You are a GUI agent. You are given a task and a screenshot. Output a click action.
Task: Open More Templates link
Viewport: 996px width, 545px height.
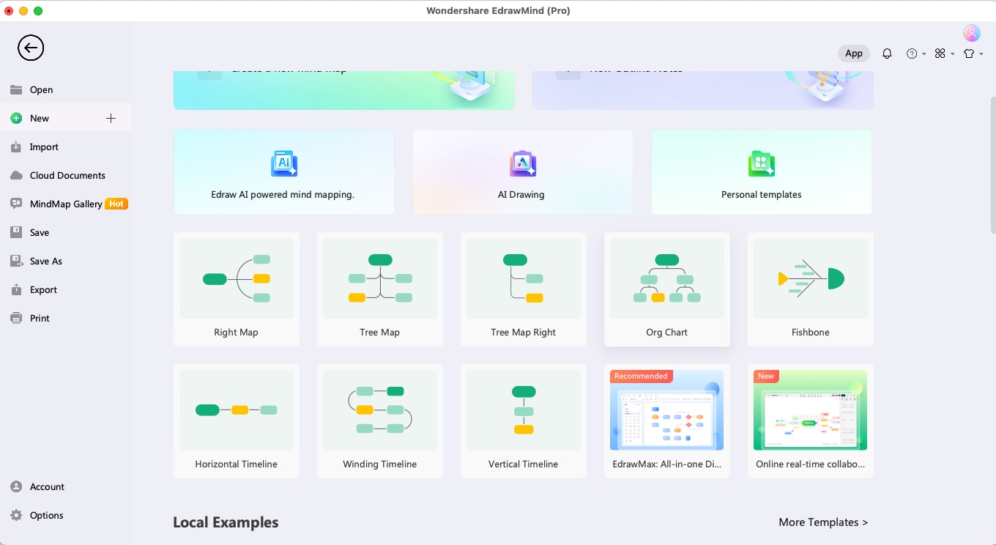click(823, 522)
